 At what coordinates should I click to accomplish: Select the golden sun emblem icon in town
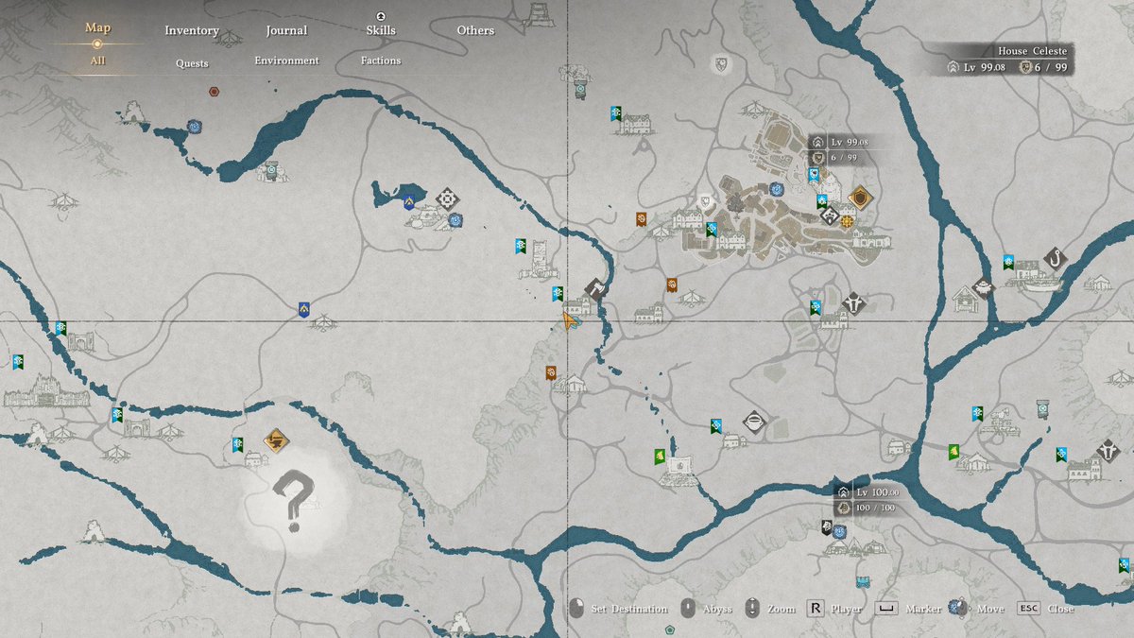pos(847,221)
